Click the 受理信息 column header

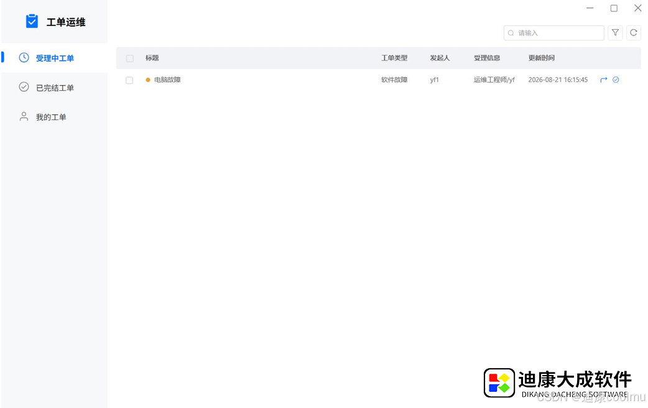(x=487, y=58)
